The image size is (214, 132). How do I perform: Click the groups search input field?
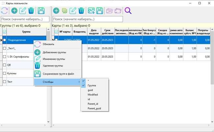pyautogui.click(x=25, y=19)
